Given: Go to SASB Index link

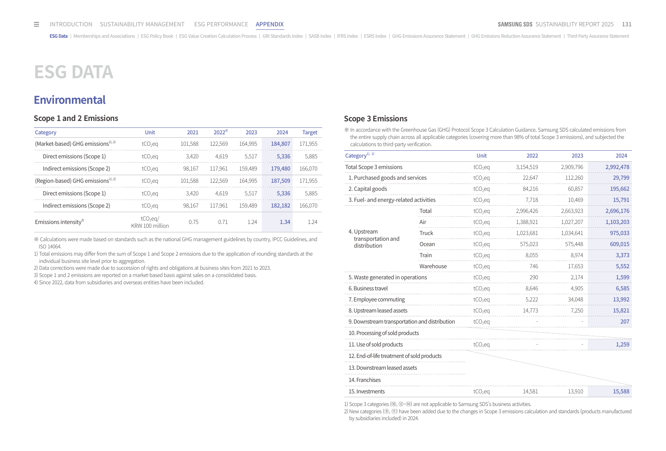Looking at the screenshot, I should tap(320, 36).
